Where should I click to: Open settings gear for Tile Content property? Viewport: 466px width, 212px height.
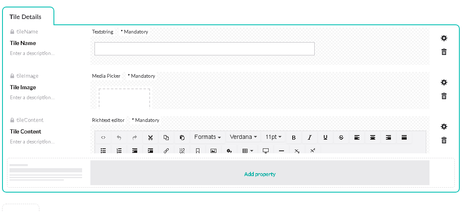coord(444,126)
